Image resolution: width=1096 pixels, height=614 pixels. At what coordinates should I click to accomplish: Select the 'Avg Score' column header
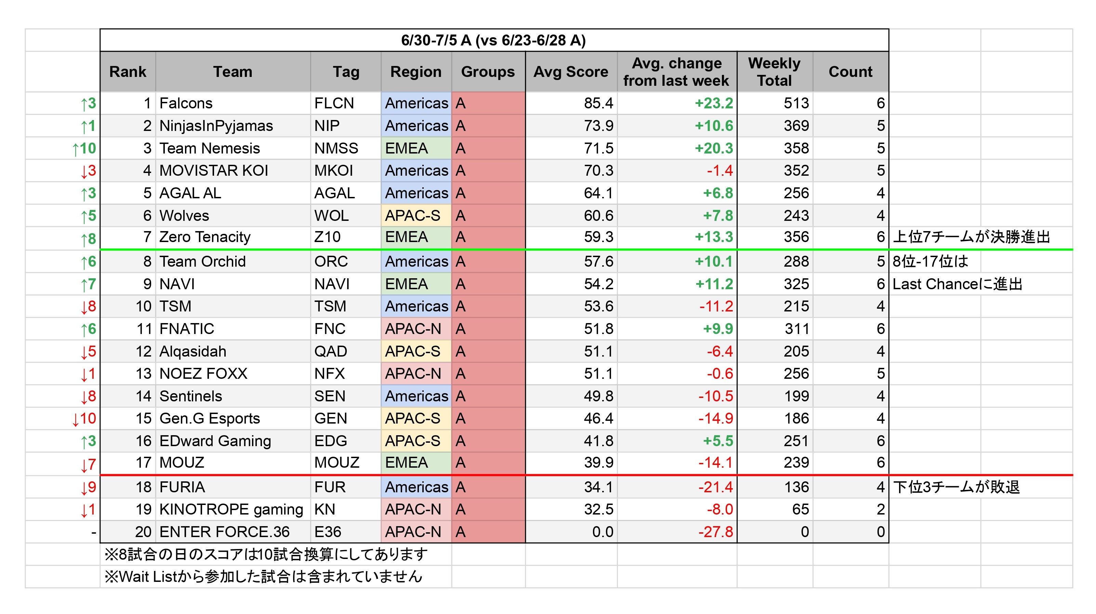[571, 71]
